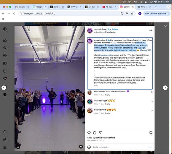This screenshot has height=154, width=172.
Task: Open Explore compass icon in sidebar
Action: point(5,56)
